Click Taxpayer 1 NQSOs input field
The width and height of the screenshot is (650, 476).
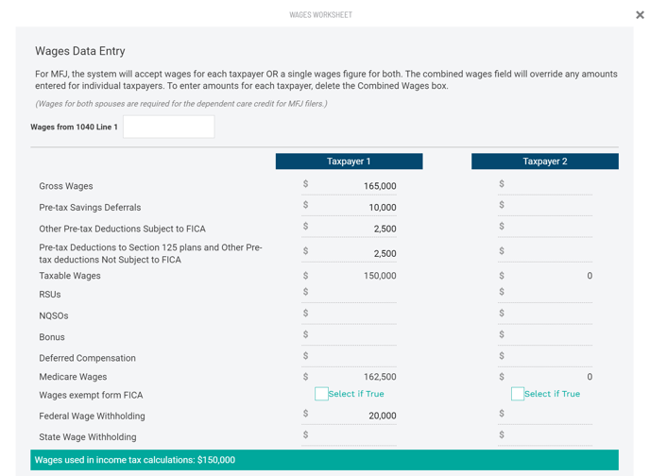tap(349, 314)
